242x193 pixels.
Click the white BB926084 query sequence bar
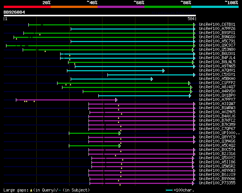100,16
